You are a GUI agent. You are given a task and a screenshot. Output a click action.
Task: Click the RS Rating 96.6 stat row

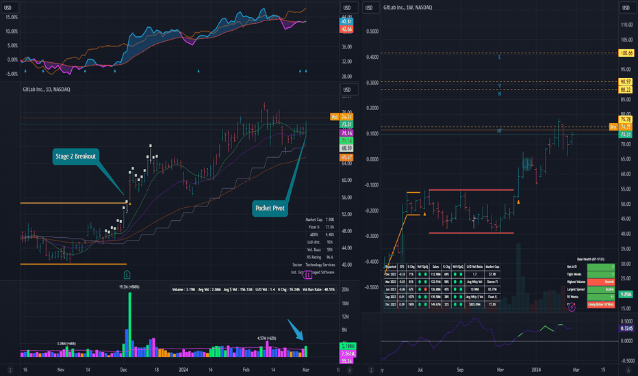click(x=320, y=257)
